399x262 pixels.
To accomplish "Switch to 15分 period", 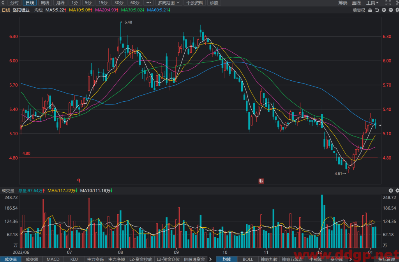I will pos(103,3).
